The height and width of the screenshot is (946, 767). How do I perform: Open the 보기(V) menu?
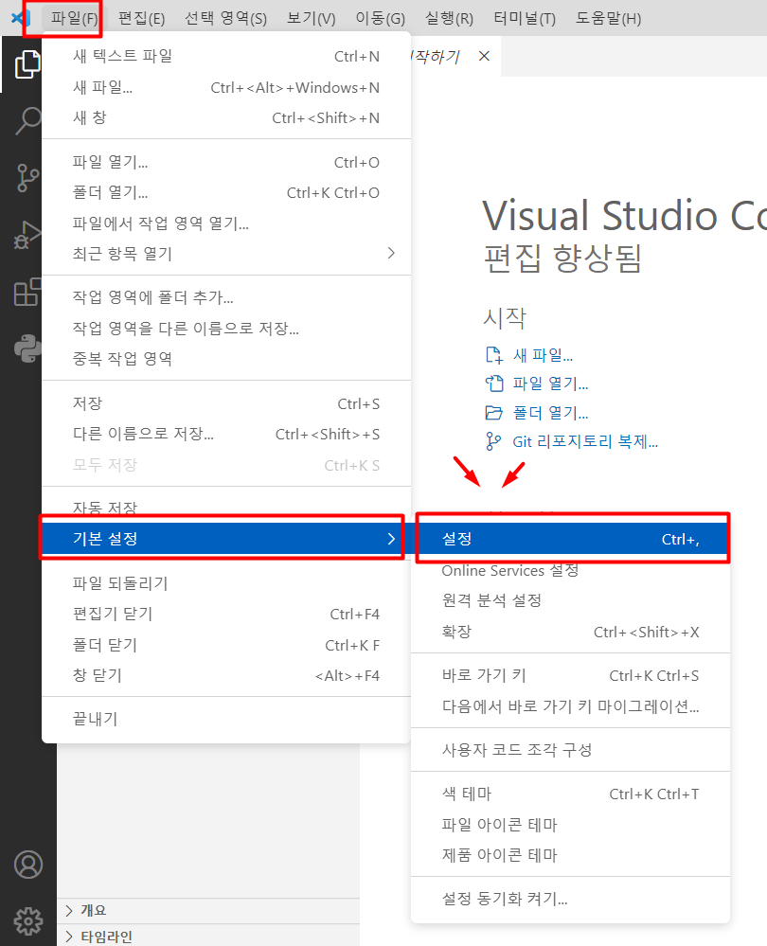(x=311, y=19)
